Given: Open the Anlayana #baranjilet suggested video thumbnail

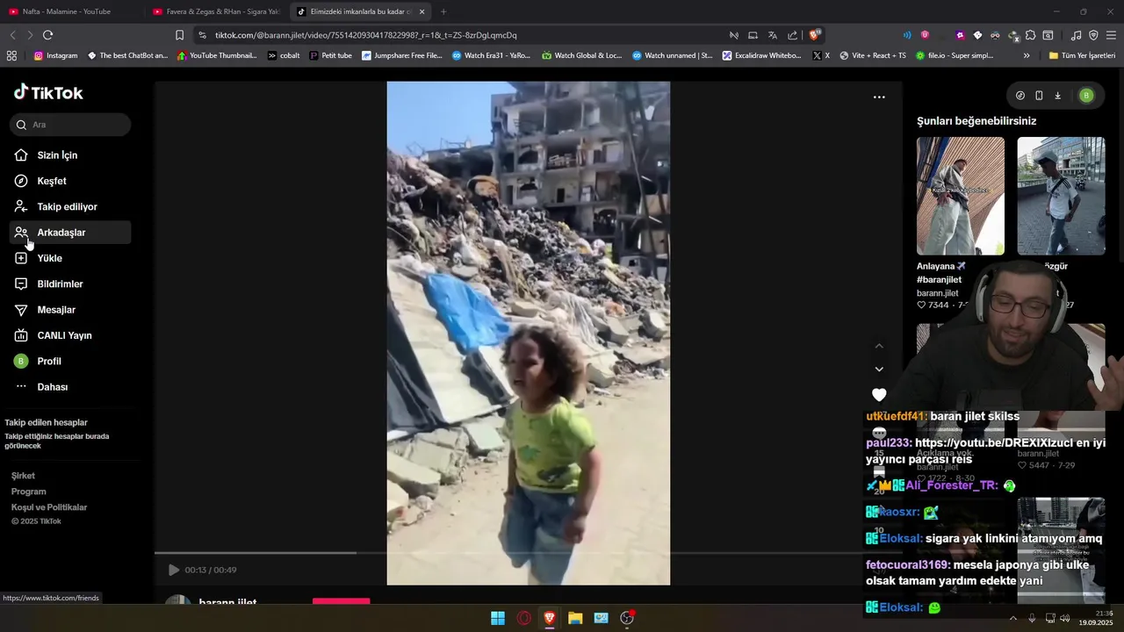Looking at the screenshot, I should (960, 196).
